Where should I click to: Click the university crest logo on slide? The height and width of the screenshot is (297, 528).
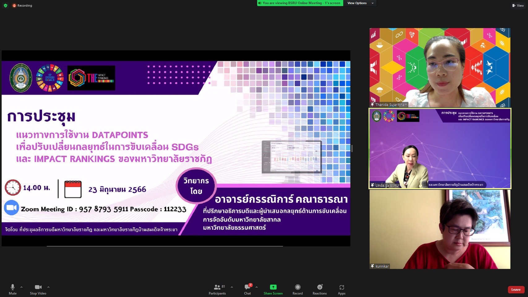(21, 78)
